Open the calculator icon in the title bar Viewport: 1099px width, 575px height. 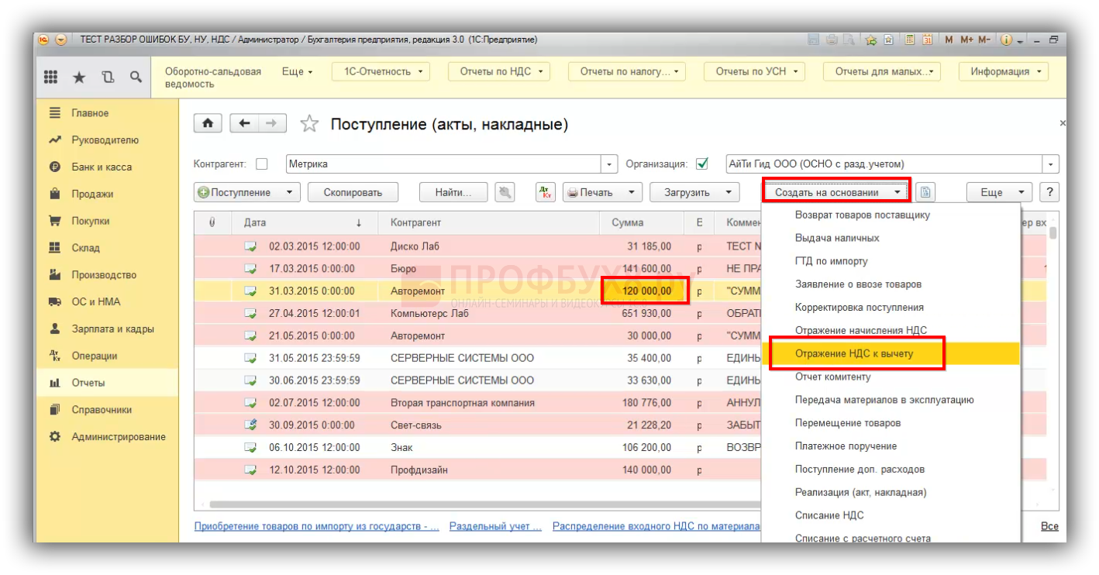point(908,40)
